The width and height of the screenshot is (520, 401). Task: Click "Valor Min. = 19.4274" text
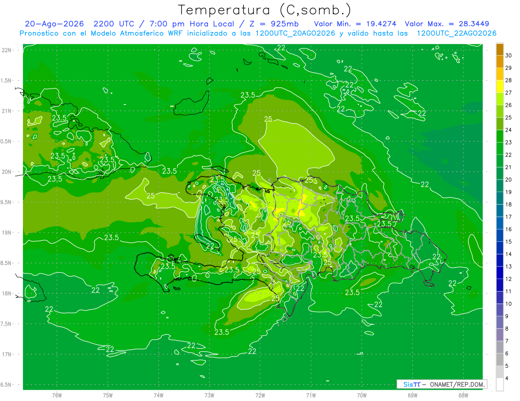pyautogui.click(x=354, y=24)
